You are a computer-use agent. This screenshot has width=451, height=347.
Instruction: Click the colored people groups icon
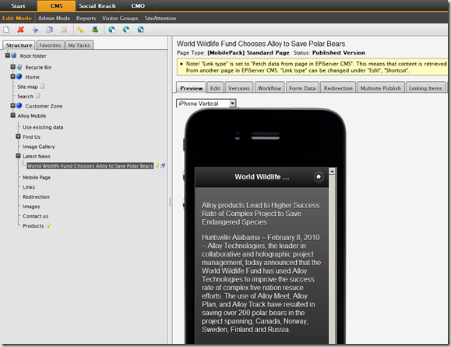[x=94, y=30]
